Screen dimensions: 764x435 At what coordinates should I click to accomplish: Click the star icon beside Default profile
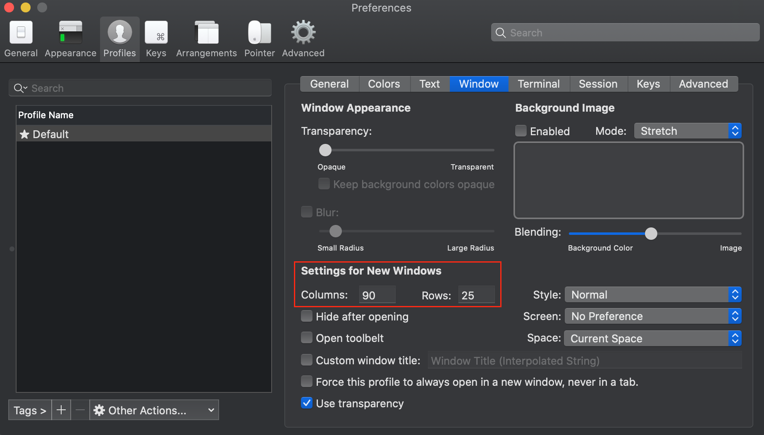(x=24, y=134)
